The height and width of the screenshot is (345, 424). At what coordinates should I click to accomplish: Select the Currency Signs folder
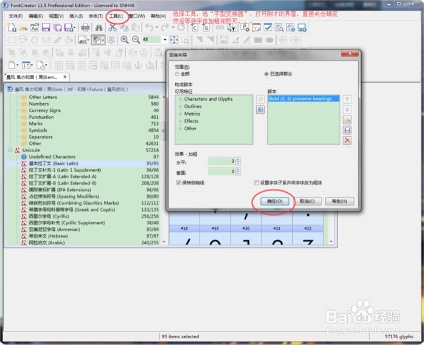[x=83, y=110]
